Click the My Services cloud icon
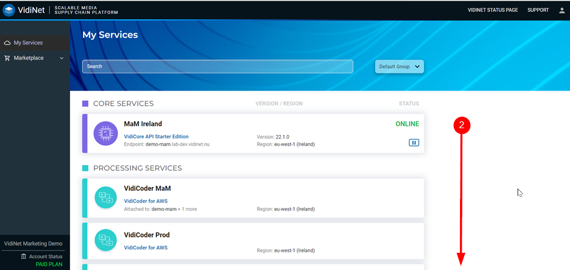570x270 pixels. click(x=7, y=43)
